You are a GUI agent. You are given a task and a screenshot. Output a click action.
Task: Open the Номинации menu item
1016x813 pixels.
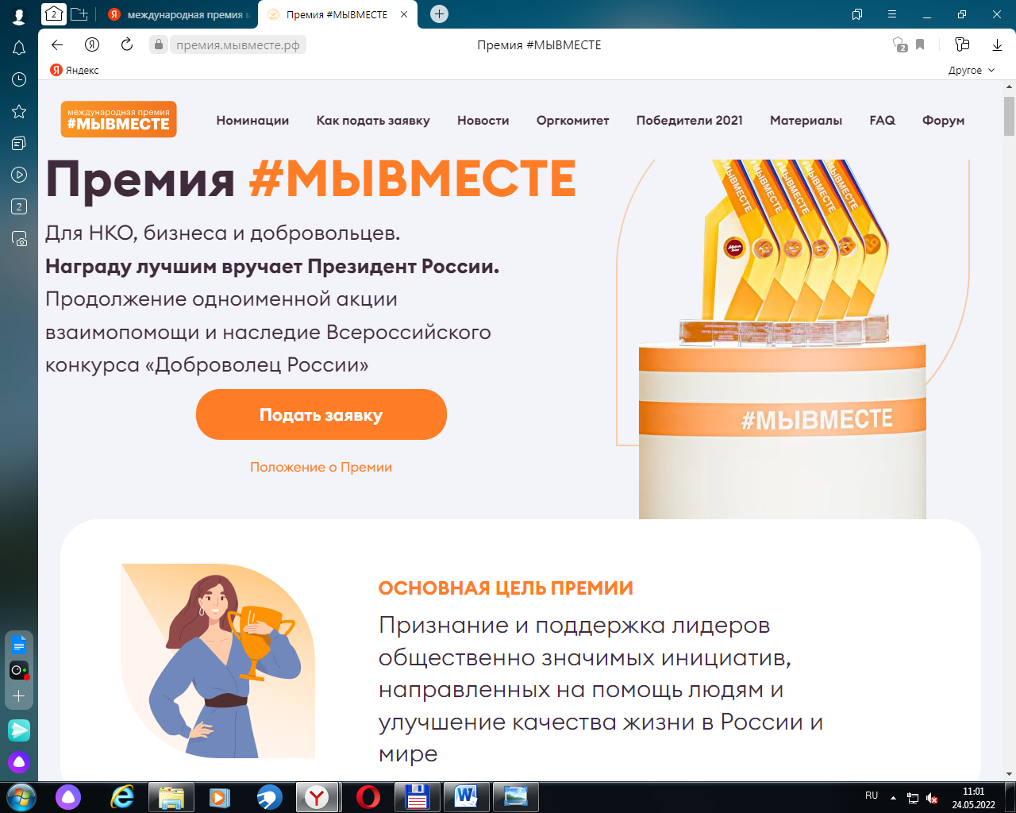pos(252,121)
